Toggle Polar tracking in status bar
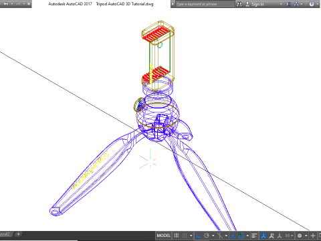 (x=207, y=236)
